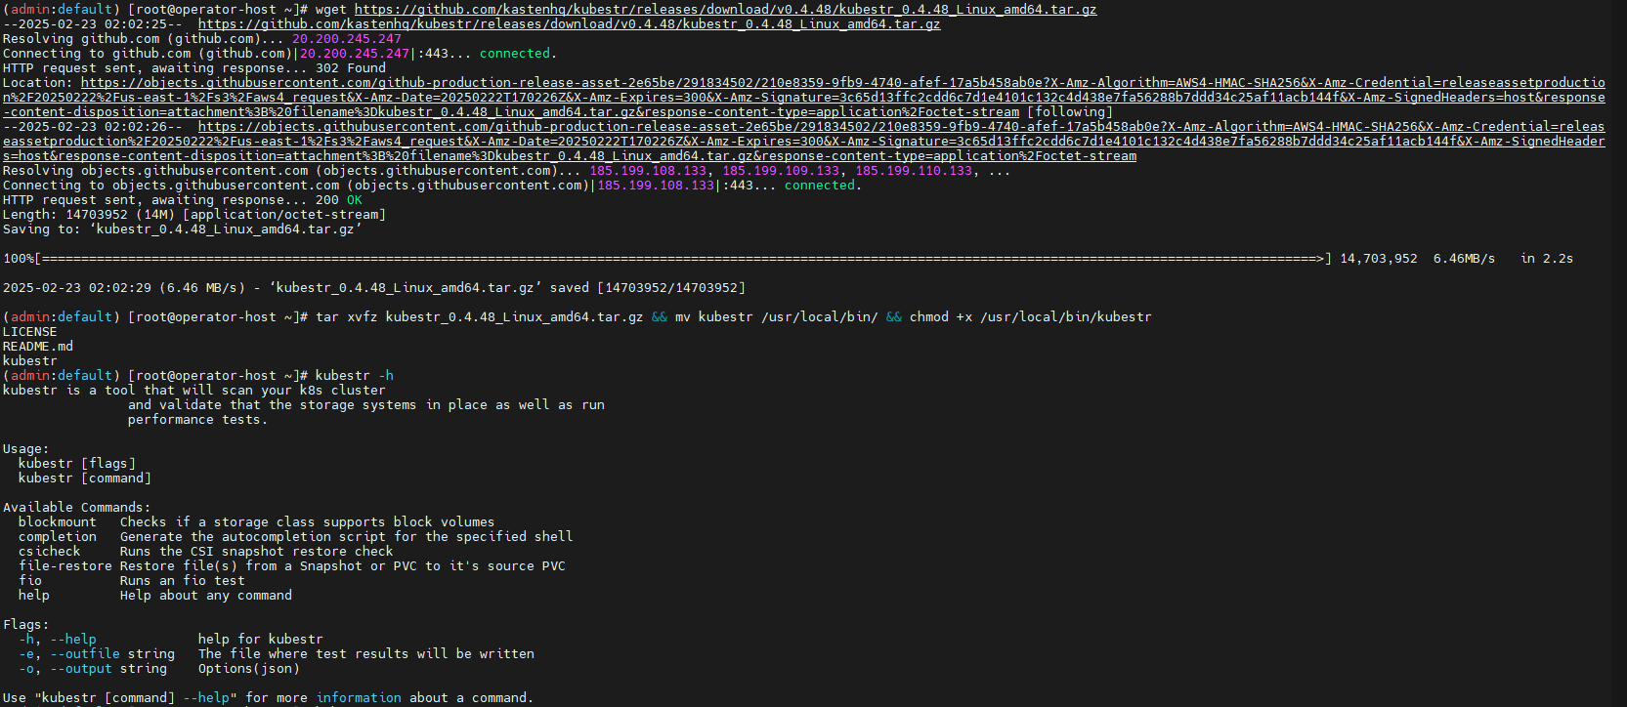Click the 6.46MB/s download speed value
1627x707 pixels.
click(1464, 259)
